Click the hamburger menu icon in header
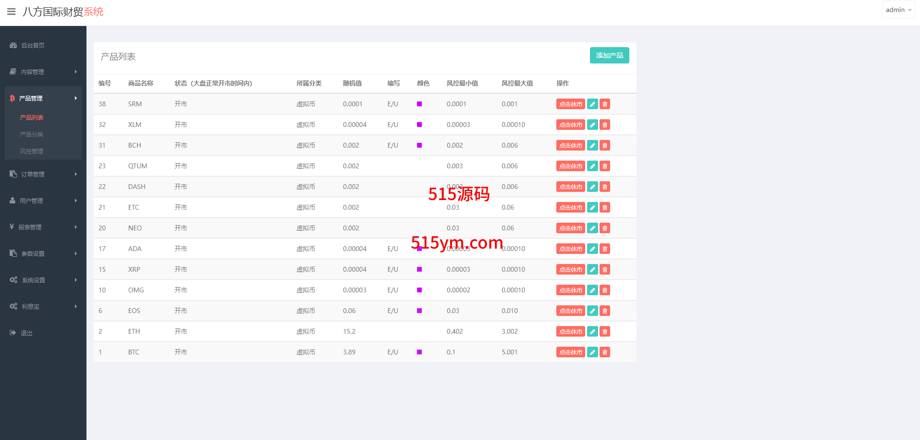 tap(11, 12)
